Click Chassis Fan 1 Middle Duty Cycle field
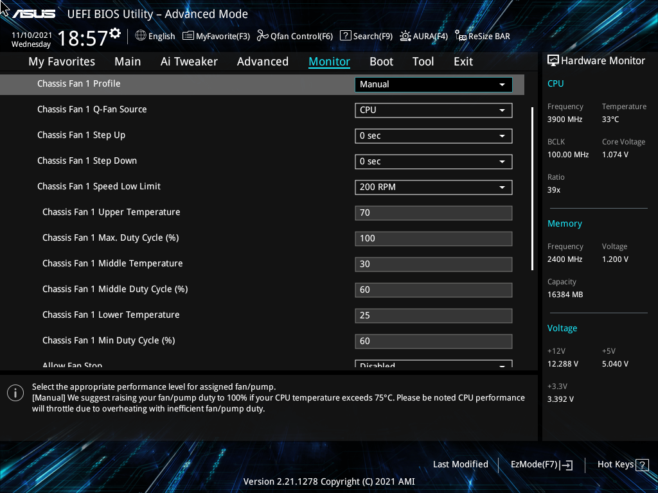This screenshot has height=493, width=658. point(434,290)
